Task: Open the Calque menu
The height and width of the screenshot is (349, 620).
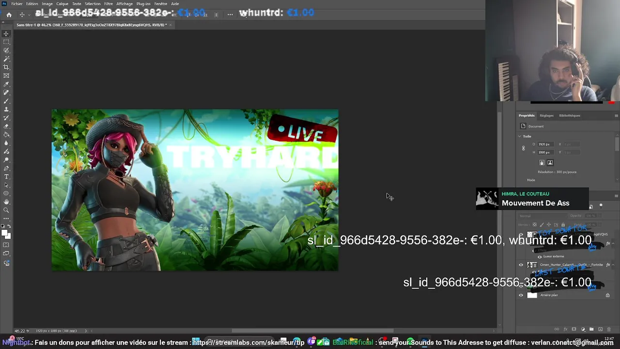Action: [x=62, y=4]
